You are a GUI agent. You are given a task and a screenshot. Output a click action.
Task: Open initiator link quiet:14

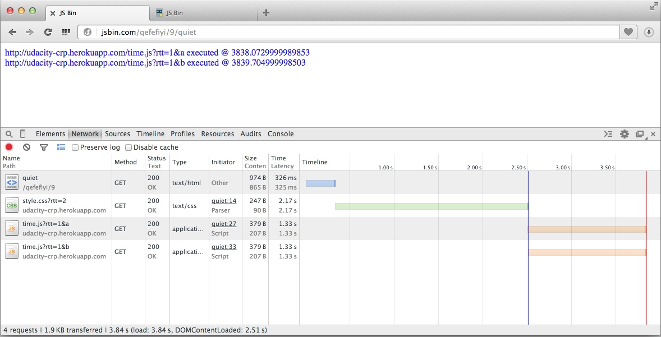pyautogui.click(x=224, y=201)
